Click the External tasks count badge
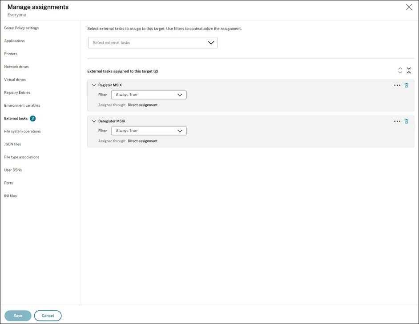419x324 pixels. click(33, 119)
